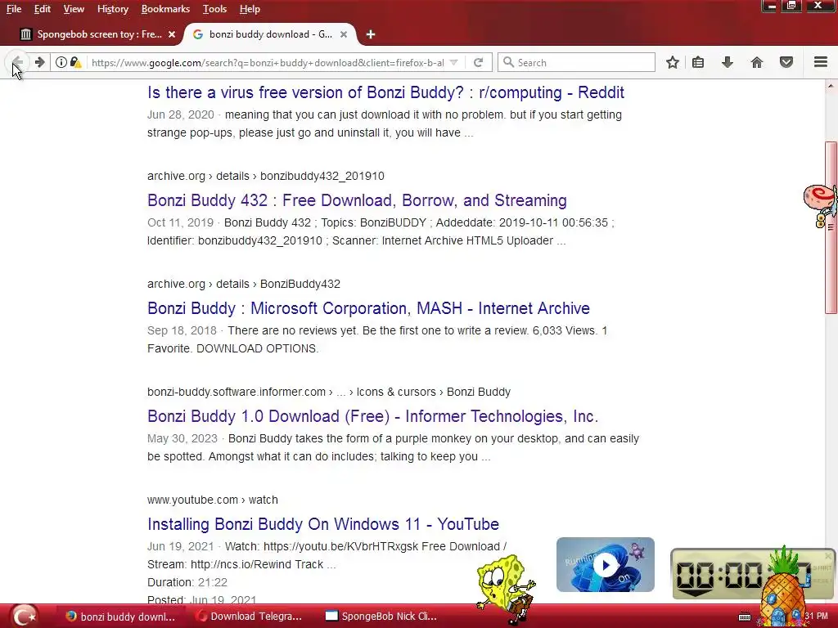
Task: Open Installing Bonzi Buddy On Windows 11 result
Action: (x=322, y=524)
